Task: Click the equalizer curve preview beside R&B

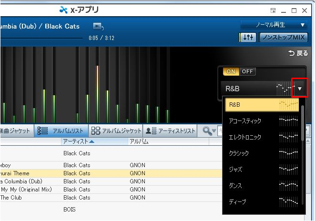Action: 285,89
